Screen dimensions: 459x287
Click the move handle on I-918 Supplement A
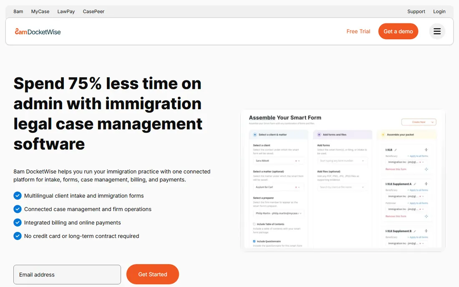click(426, 184)
